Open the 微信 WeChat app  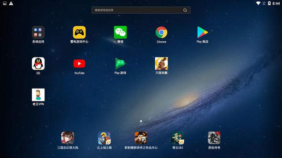(x=120, y=32)
